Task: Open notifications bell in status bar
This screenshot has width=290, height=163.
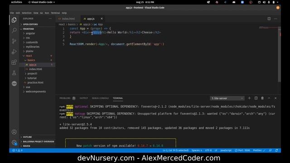Action: (276, 150)
